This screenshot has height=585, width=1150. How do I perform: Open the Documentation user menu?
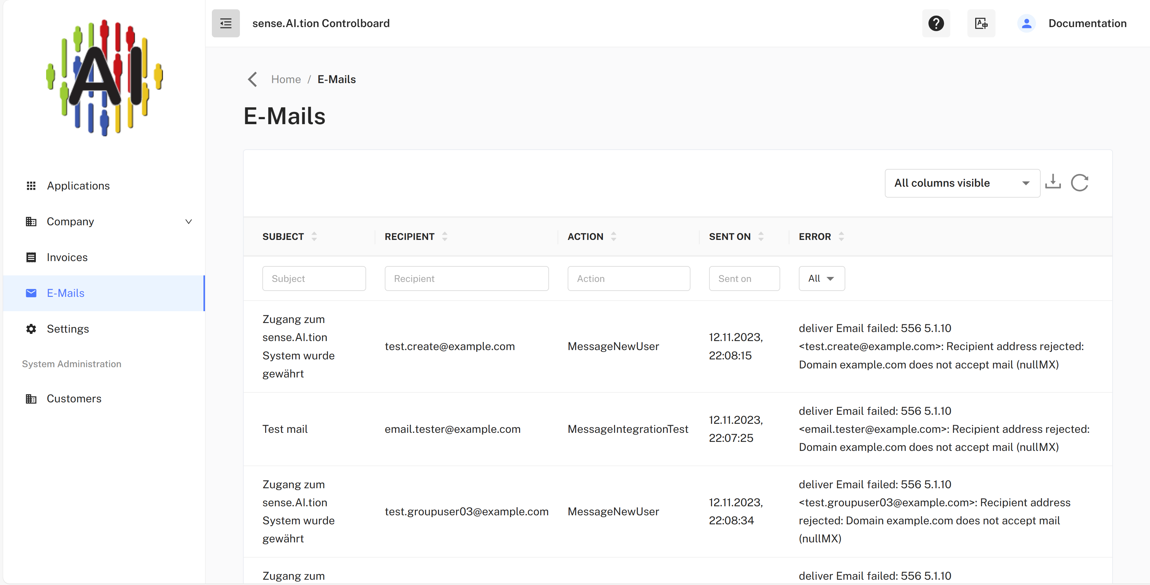1087,23
